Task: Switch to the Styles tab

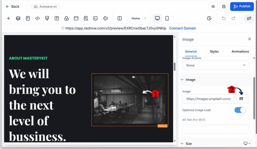Action: point(214,51)
